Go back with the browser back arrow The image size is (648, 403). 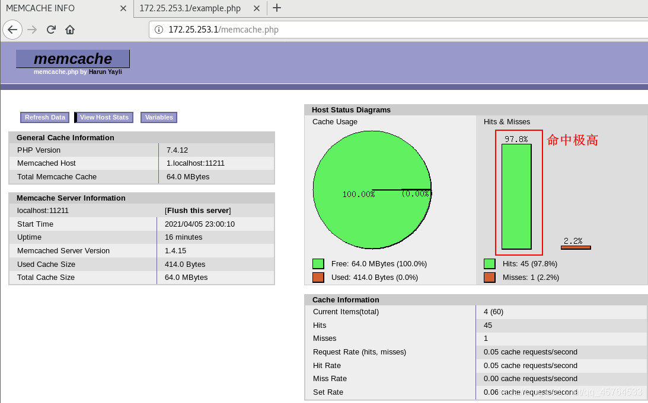(x=12, y=30)
